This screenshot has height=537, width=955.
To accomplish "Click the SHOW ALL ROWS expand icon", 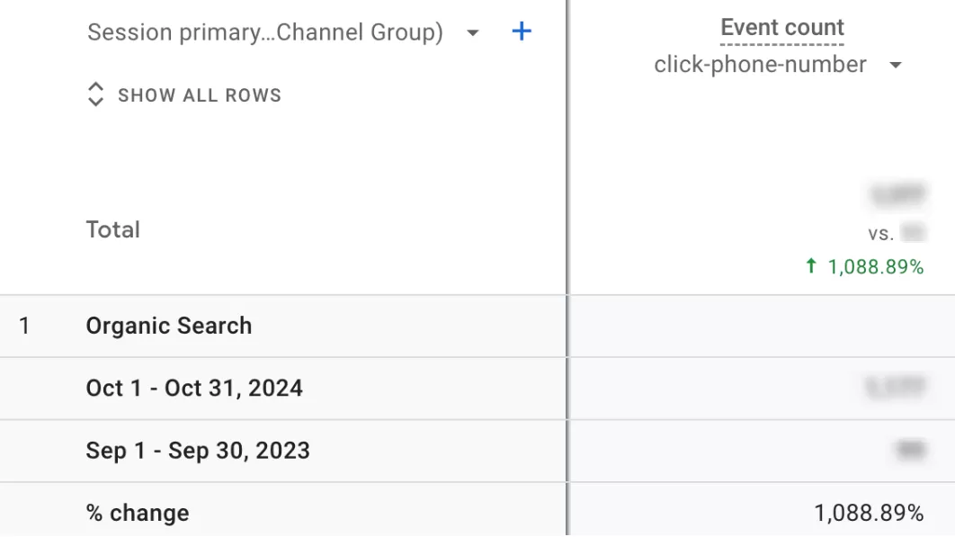I will point(95,94).
